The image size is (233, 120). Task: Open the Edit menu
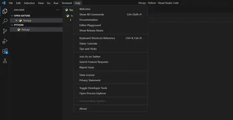(x=18, y=3)
